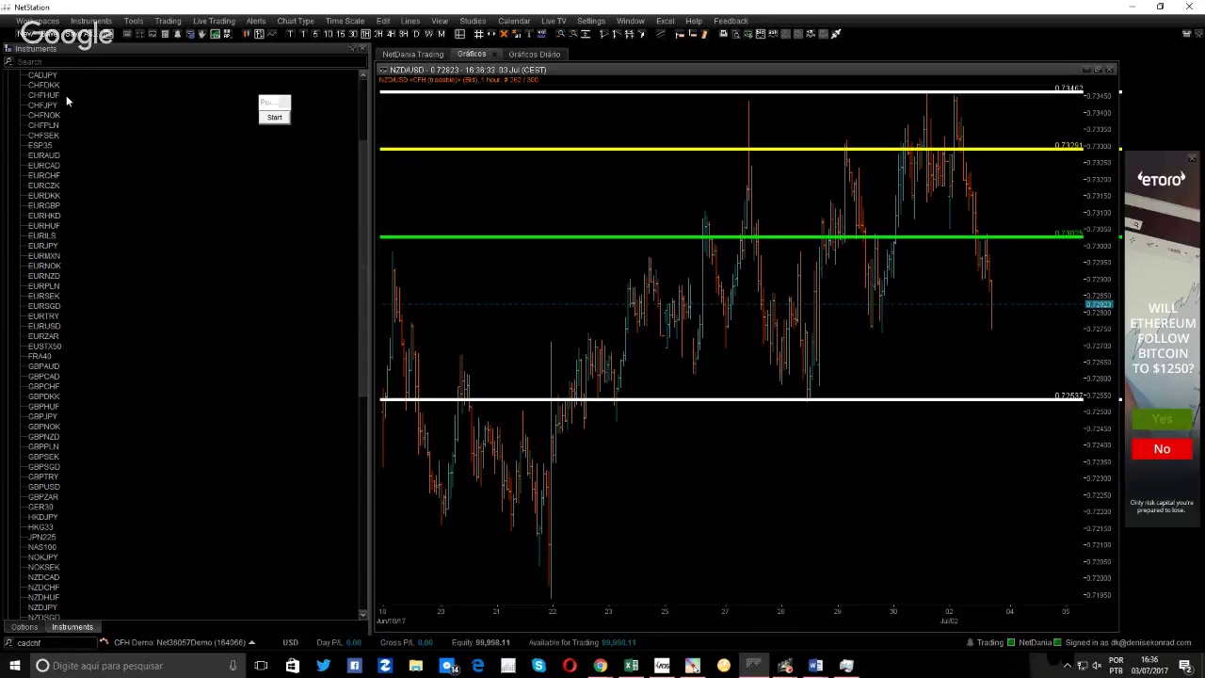Click the tick T timeframe button
Screen dimensions: 1205x678
290,34
